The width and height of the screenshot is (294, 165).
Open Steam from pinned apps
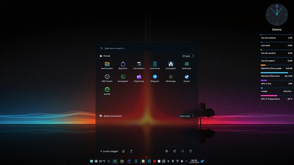(x=187, y=78)
